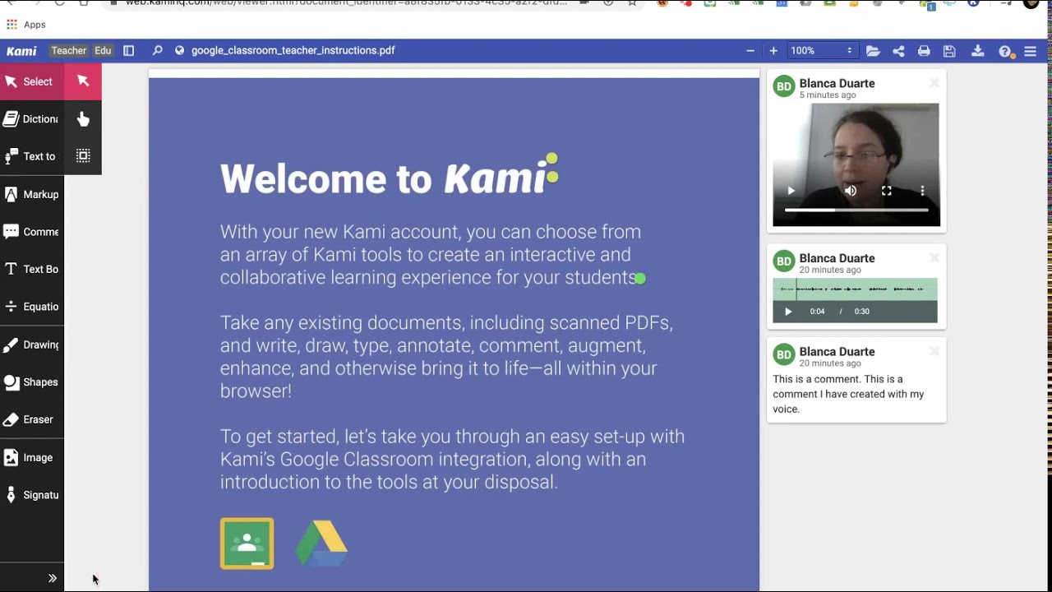Click "20 minutes ago" on audio comment

click(x=830, y=270)
